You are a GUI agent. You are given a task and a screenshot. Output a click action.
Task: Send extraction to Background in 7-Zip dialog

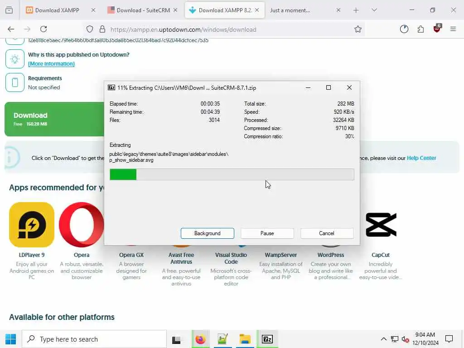207,233
